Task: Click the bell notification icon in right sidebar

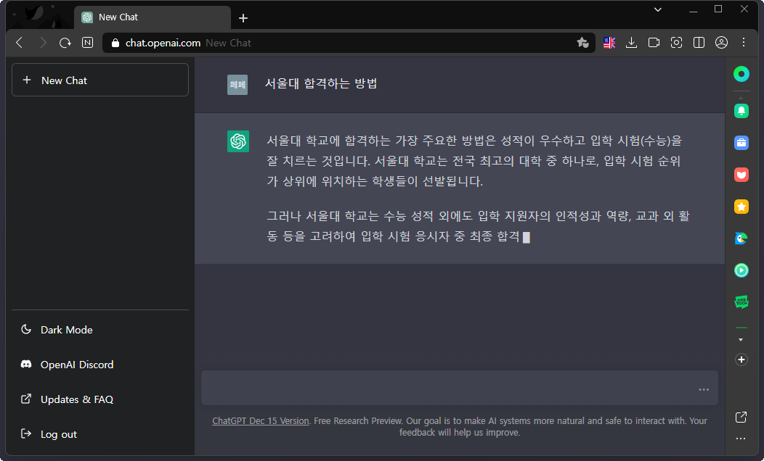Action: click(x=741, y=110)
